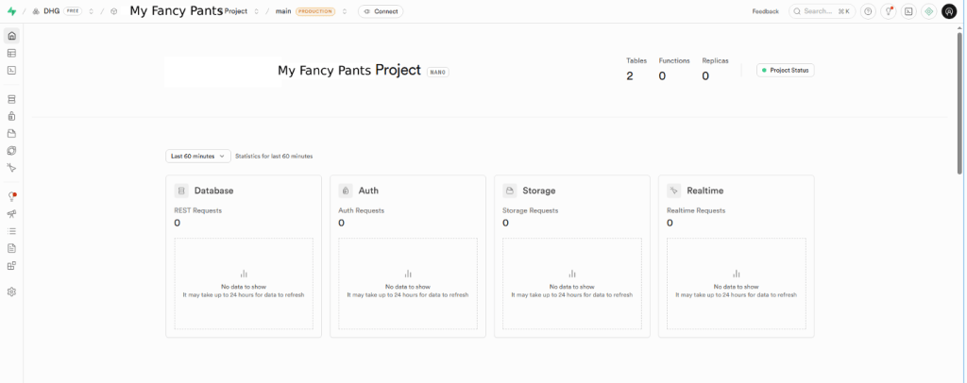Click the Database card icon
This screenshot has width=967, height=383.
pyautogui.click(x=181, y=191)
